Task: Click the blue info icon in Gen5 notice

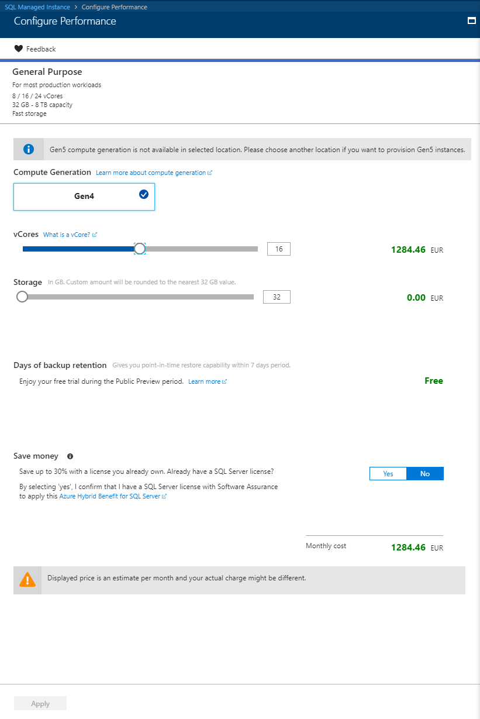Action: 29,150
